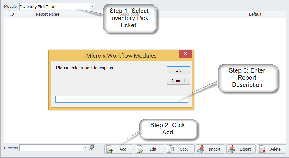The width and height of the screenshot is (289, 158).
Task: Click the Step 3 Enter Report Description callout
Action: click(x=247, y=78)
